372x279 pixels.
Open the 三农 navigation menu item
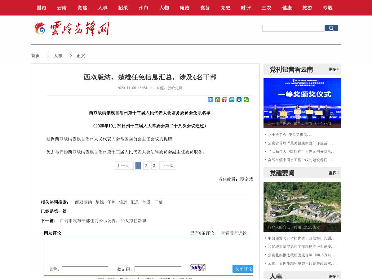266,8
